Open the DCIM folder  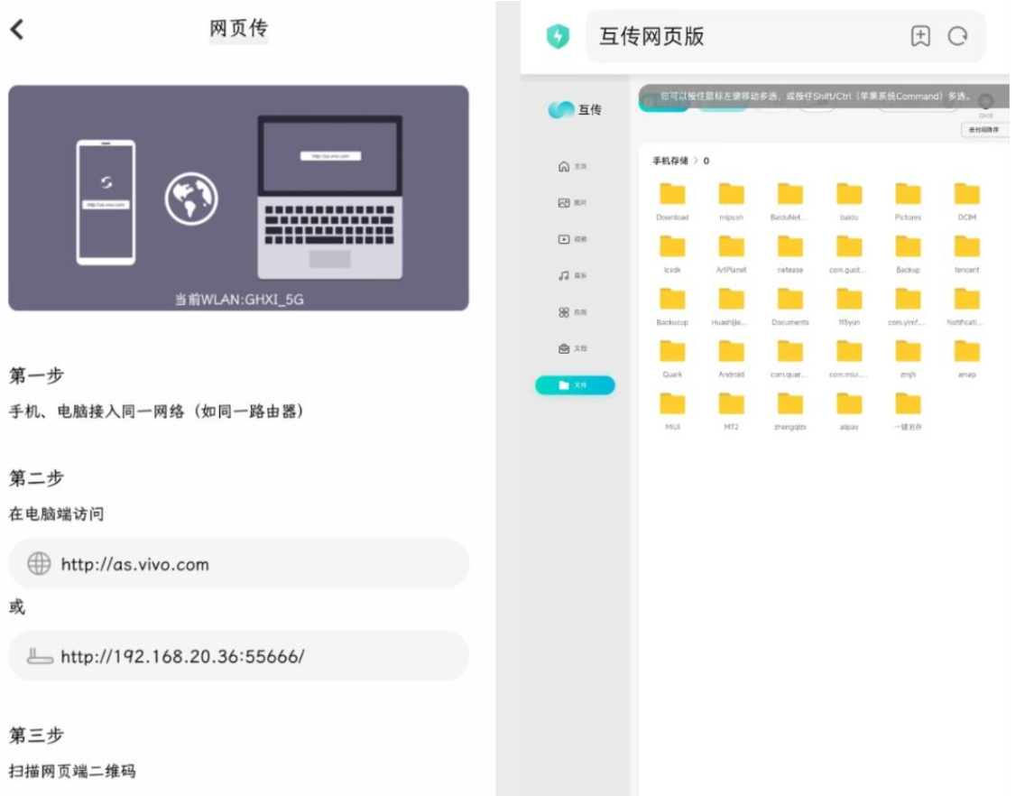pos(966,201)
